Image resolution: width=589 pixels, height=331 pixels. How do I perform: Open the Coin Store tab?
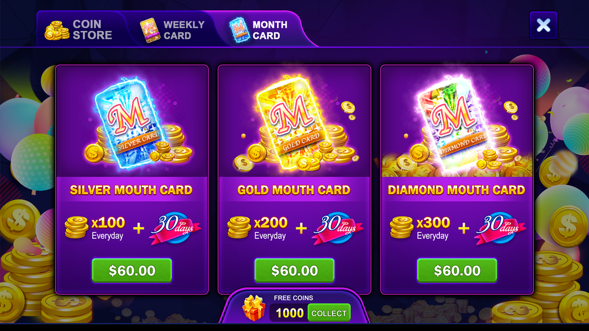click(x=79, y=30)
